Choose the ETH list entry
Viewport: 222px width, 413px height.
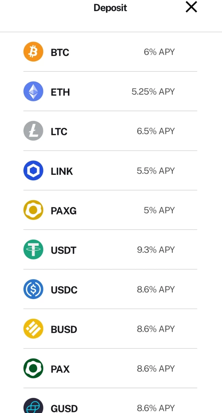coord(110,91)
